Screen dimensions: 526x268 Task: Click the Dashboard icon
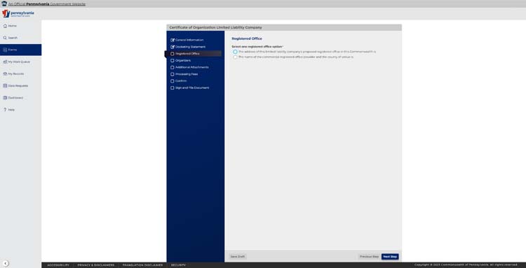point(5,98)
